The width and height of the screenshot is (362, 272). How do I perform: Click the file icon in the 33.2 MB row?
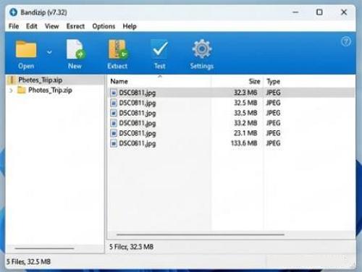[x=114, y=123]
